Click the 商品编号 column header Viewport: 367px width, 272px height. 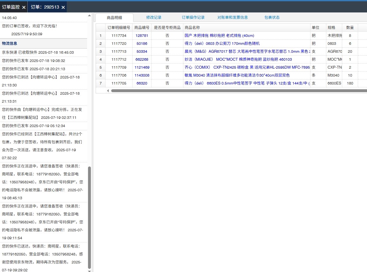pos(142,28)
